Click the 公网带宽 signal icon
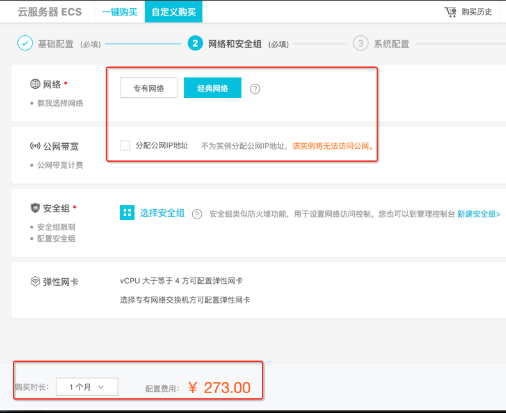This screenshot has height=413, width=506. pyautogui.click(x=35, y=146)
